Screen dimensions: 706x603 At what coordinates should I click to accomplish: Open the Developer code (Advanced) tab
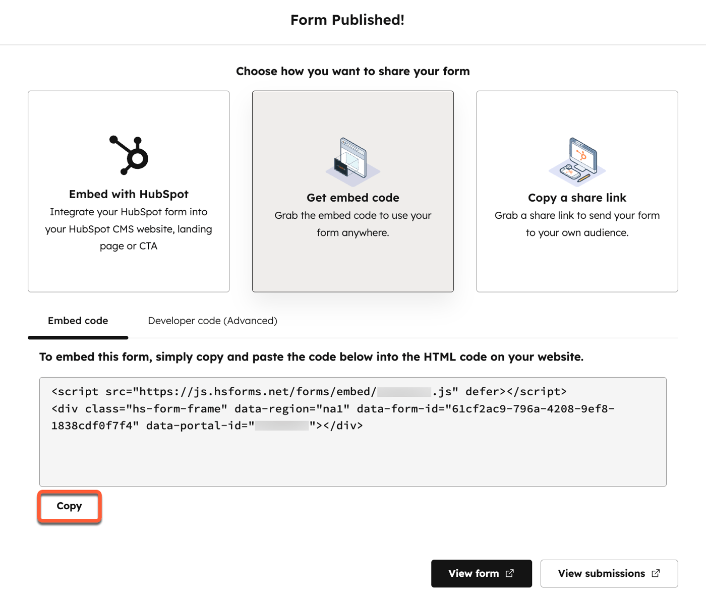click(x=212, y=321)
